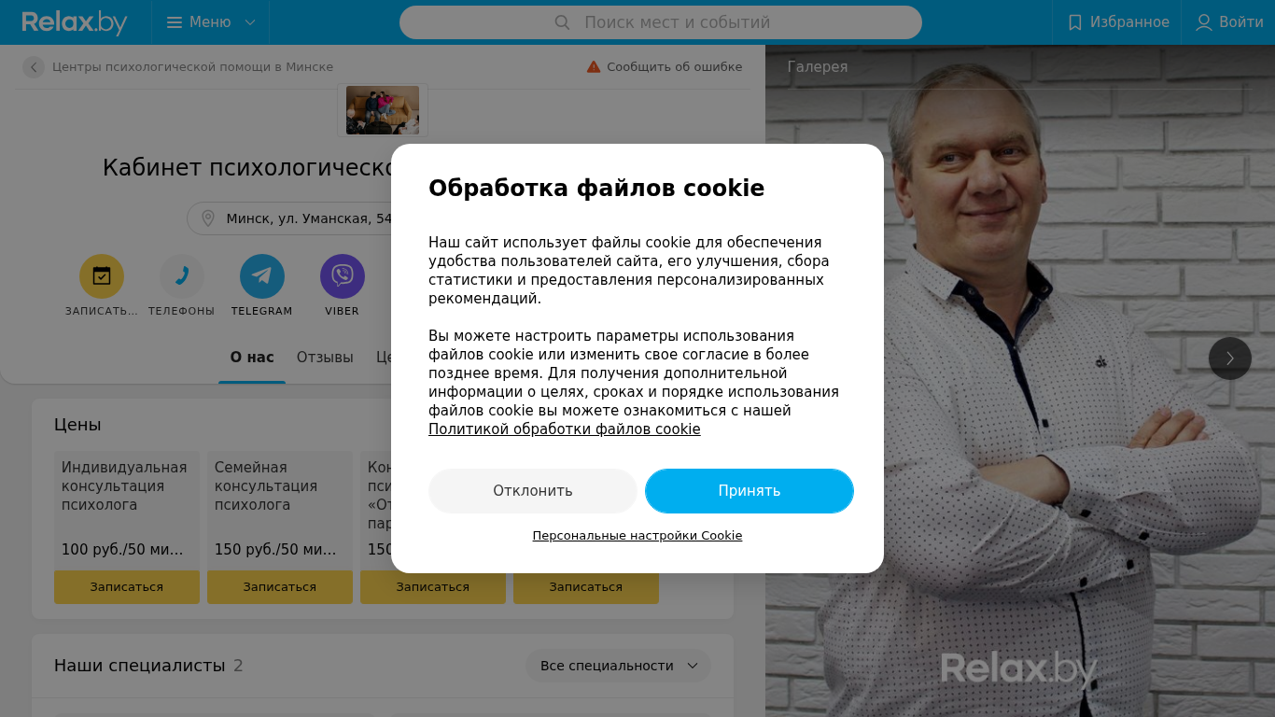Focus the Поиск мест и событий field
This screenshot has height=717, width=1275.
click(661, 22)
